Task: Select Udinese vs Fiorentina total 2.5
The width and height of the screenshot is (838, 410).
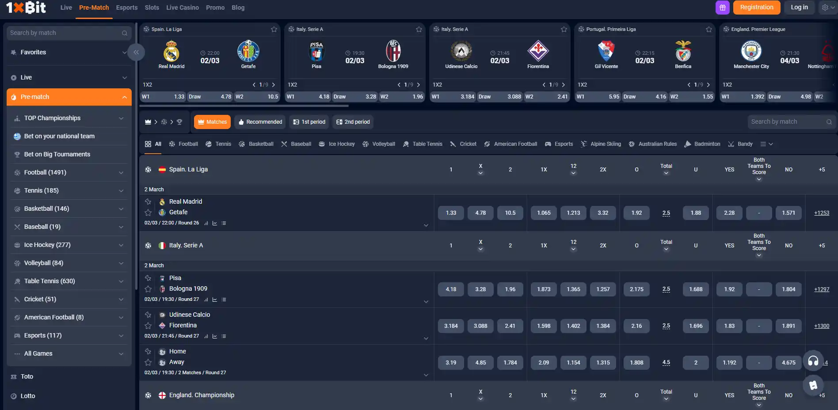Action: point(666,326)
